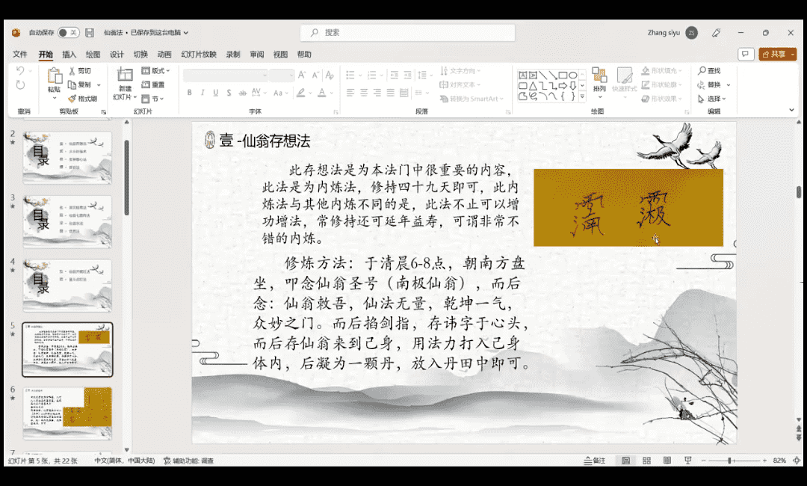Click the Save icon in title bar
This screenshot has width=807, height=486.
(x=90, y=33)
